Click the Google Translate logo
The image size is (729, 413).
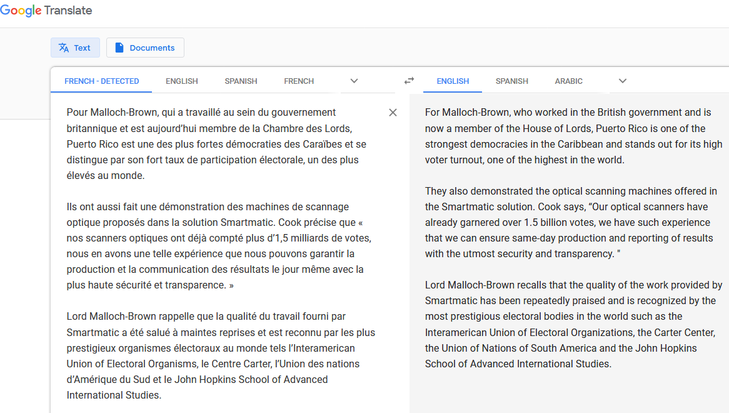(46, 11)
